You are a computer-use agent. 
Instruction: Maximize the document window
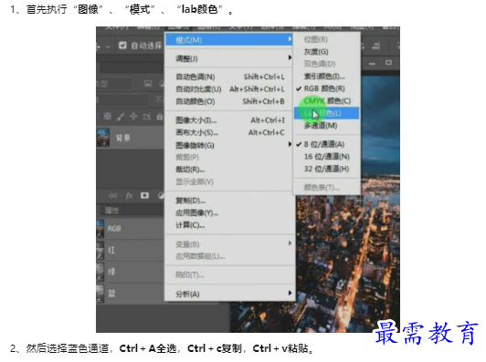point(388,63)
